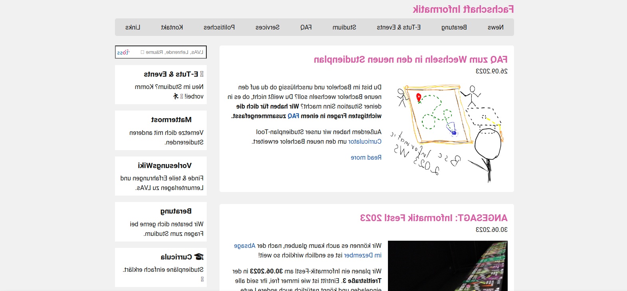Viewport: 627px width, 291px height.
Task: Follow the Absage link in the Informatik Fest article
Action: pyautogui.click(x=245, y=245)
